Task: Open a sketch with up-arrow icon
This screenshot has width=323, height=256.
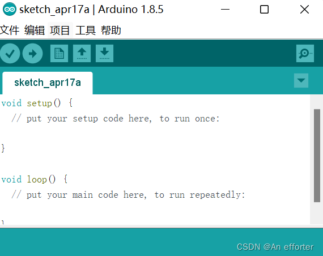Action: [x=82, y=54]
